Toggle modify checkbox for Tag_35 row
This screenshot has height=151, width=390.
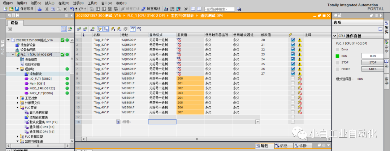click(x=293, y=59)
